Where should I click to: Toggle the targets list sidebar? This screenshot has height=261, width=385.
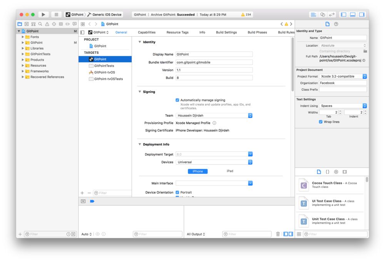pyautogui.click(x=82, y=32)
